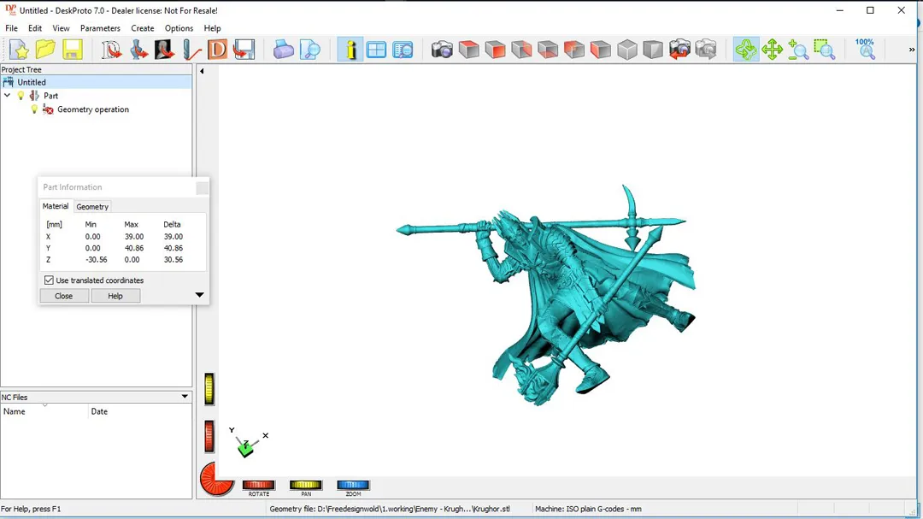Click the Close button in Part Information
This screenshot has height=519, width=923.
[63, 296]
